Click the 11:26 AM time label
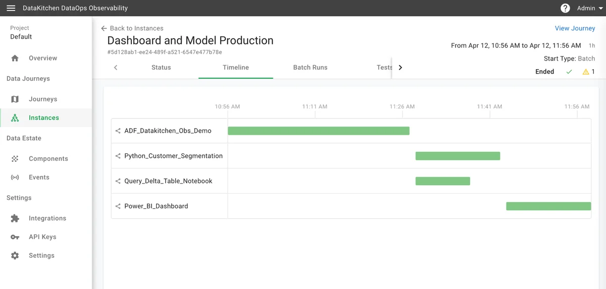The image size is (606, 289). [402, 106]
